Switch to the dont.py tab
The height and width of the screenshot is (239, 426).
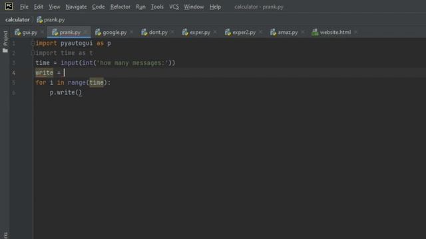coord(158,33)
